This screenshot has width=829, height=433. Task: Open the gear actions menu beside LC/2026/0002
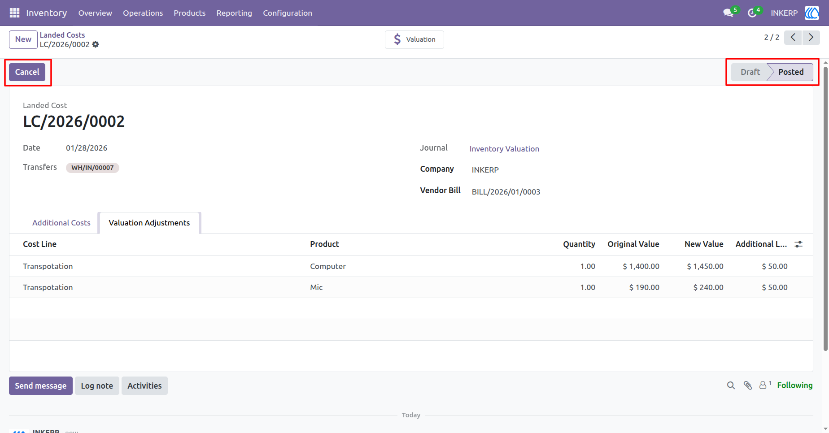pyautogui.click(x=96, y=44)
